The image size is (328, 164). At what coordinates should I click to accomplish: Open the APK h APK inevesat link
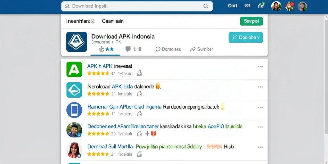pos(110,66)
